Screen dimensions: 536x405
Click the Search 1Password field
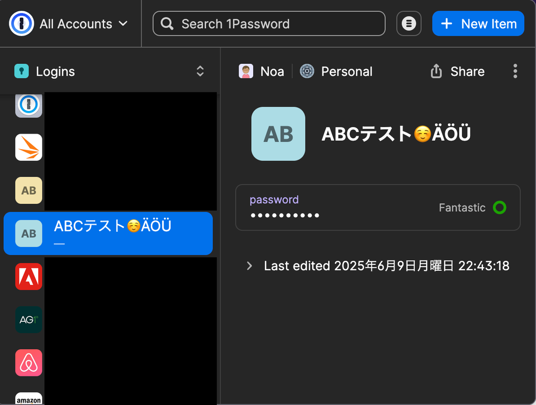point(269,24)
